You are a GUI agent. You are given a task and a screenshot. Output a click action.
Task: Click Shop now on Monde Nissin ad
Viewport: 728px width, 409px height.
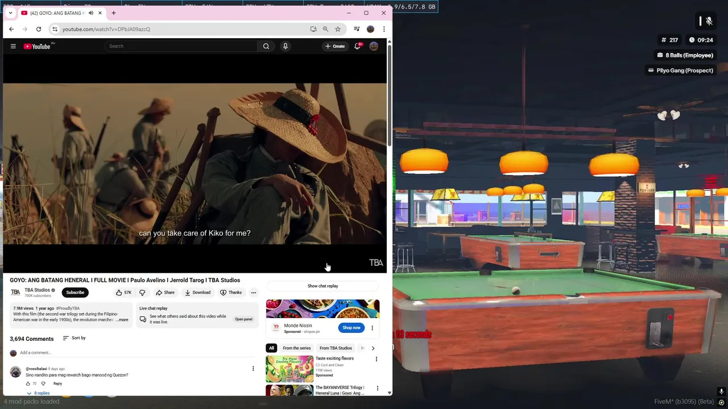(x=351, y=328)
